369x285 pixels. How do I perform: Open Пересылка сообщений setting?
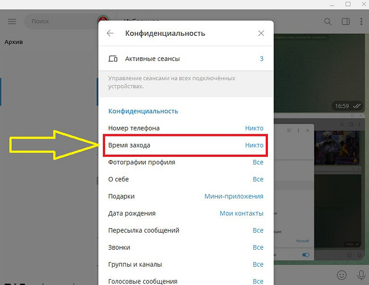(185, 230)
